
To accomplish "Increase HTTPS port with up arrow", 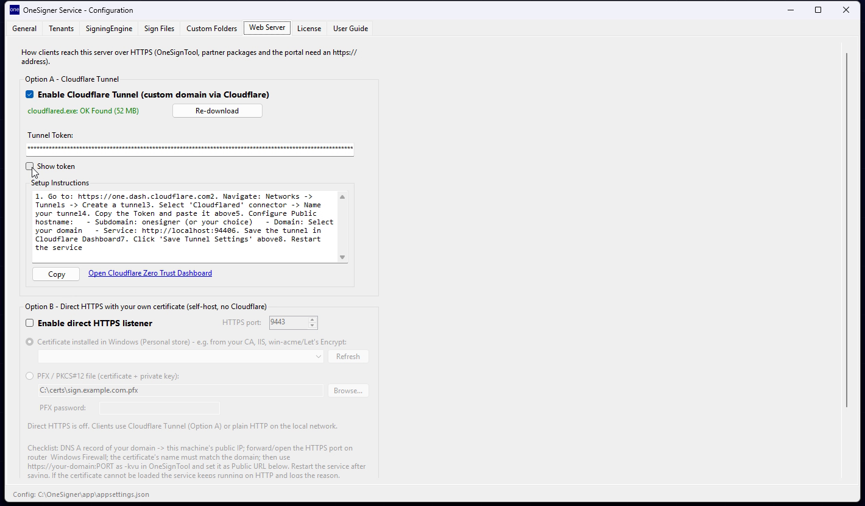I will tap(312, 319).
